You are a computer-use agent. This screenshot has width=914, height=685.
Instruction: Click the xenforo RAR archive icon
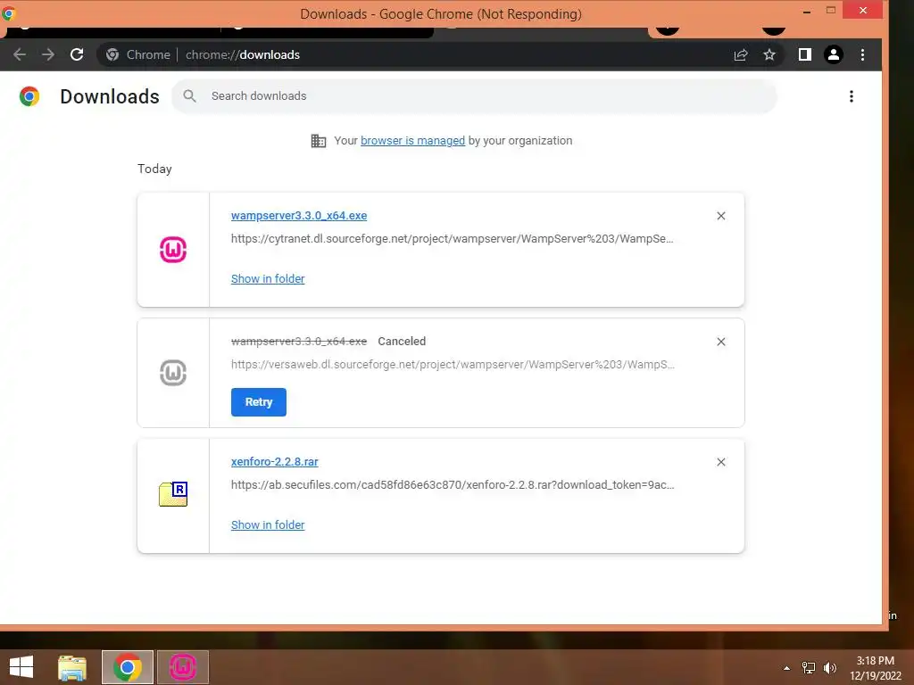tap(173, 494)
